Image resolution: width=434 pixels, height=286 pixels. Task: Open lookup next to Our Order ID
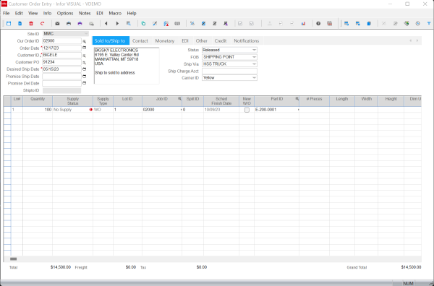85,41
